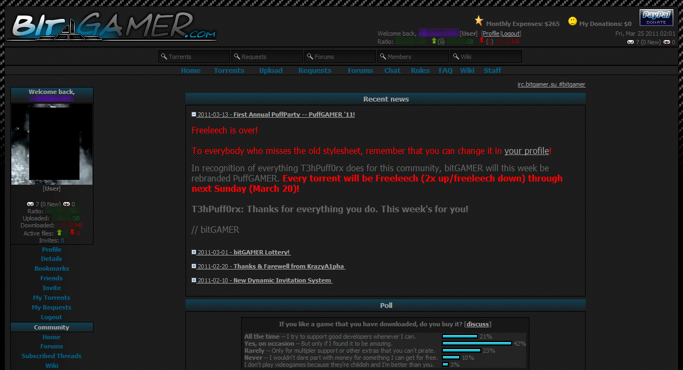Open sidebar Friends link
The image size is (683, 370).
coord(52,279)
